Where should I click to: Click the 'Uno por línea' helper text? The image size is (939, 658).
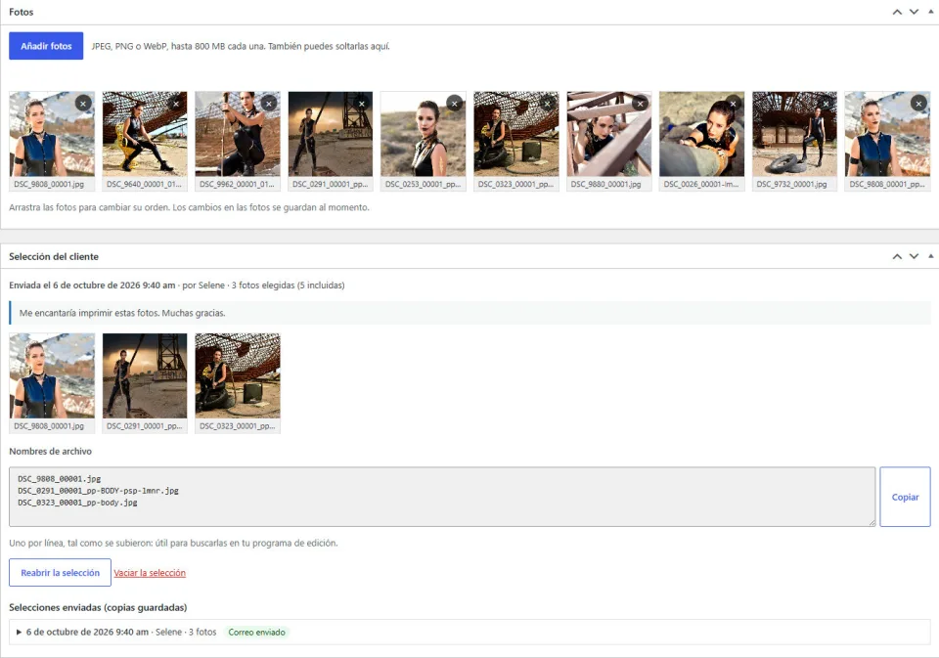pyautogui.click(x=174, y=543)
